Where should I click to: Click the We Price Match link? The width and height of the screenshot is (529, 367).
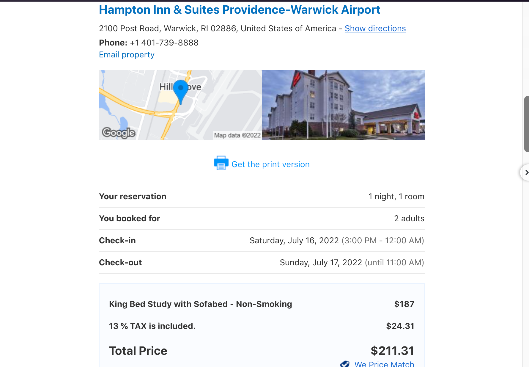tap(384, 364)
